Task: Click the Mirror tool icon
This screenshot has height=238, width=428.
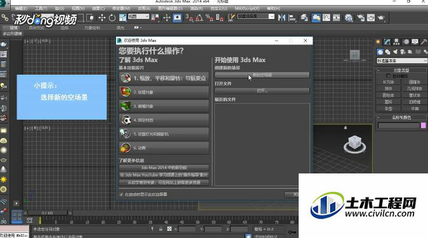Action: (282, 18)
